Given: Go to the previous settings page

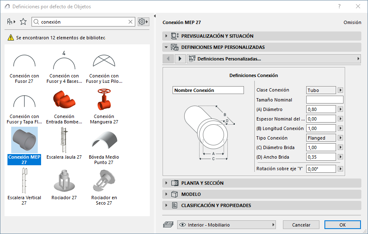Looking at the screenshot, I should click(x=168, y=58).
